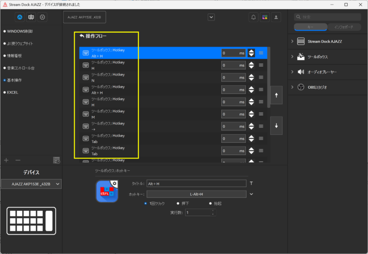Click the hotkey action icon with ctrl image

coord(107,191)
